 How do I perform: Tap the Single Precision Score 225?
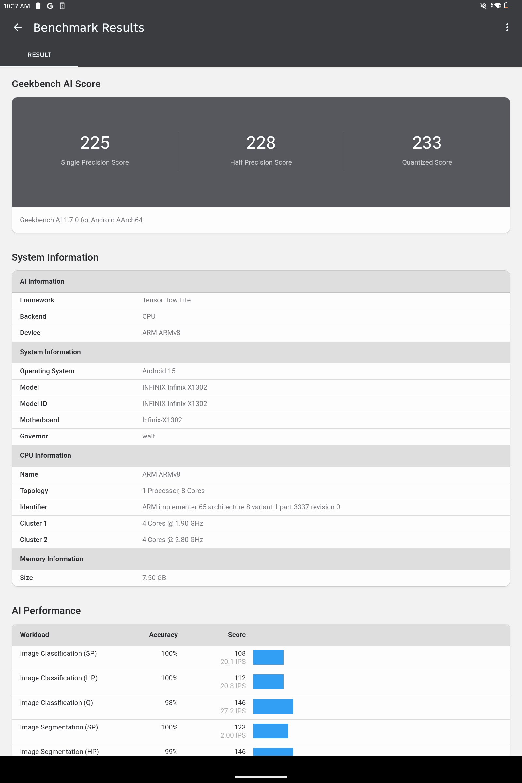(95, 143)
